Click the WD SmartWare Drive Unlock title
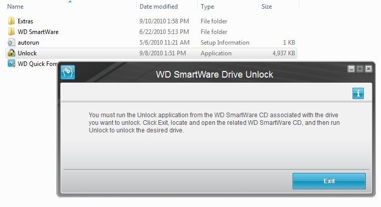This screenshot has width=381, height=207. (214, 75)
